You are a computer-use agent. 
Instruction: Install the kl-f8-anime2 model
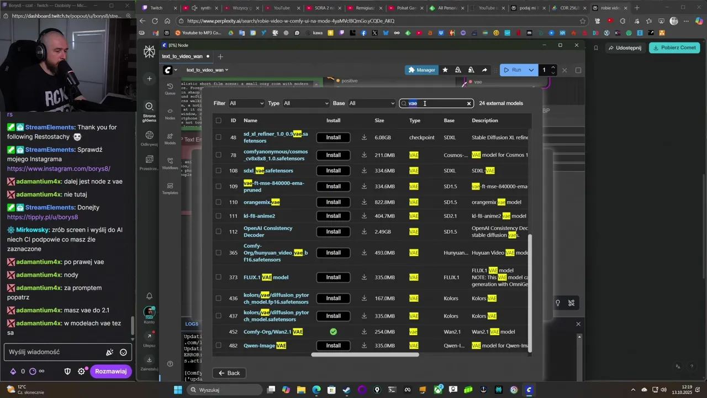pyautogui.click(x=333, y=216)
